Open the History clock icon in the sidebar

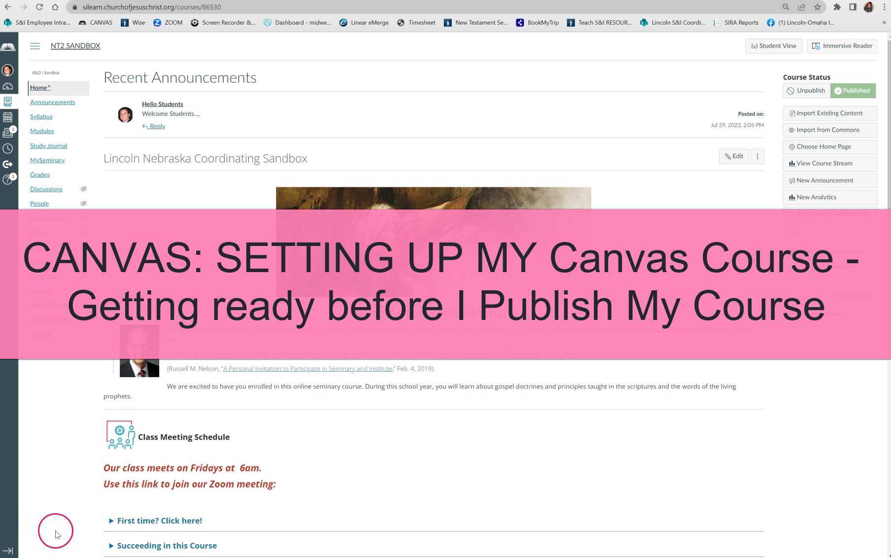coord(8,148)
